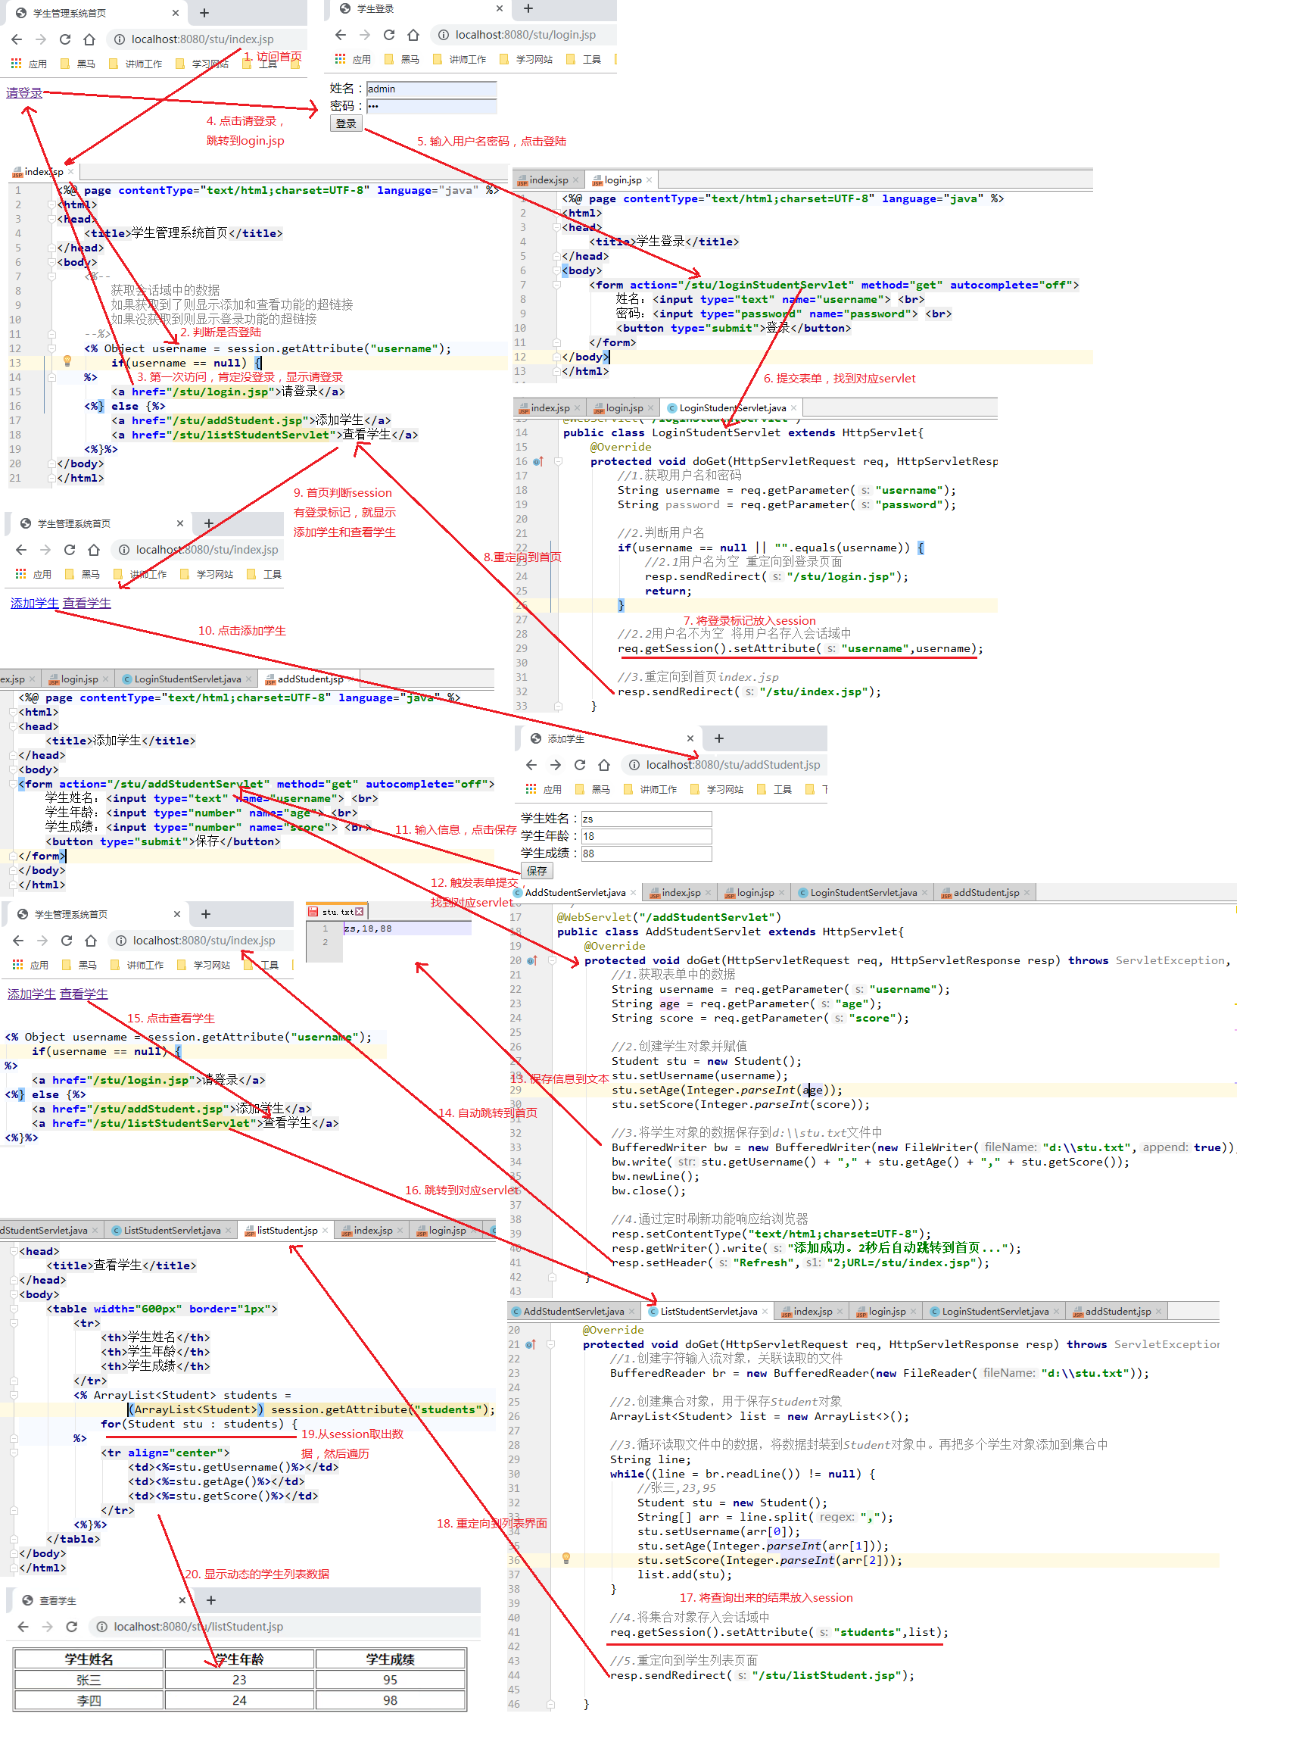Click override gutter icon on AddStudentServlet line 20
The width and height of the screenshot is (1296, 1757).
tap(532, 960)
